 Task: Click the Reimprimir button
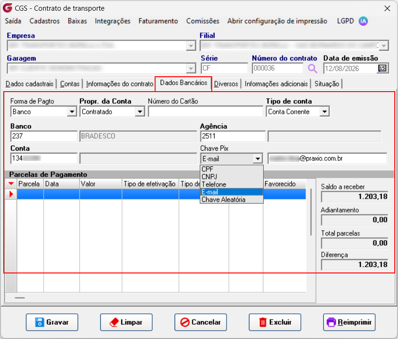[349, 322]
